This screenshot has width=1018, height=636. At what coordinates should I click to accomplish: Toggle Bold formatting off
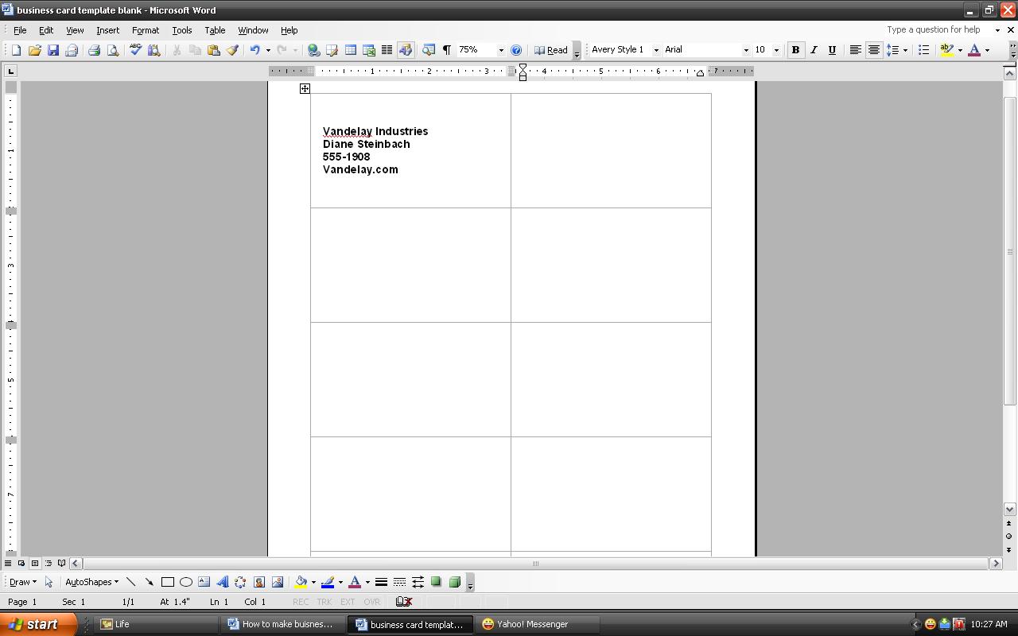point(795,50)
